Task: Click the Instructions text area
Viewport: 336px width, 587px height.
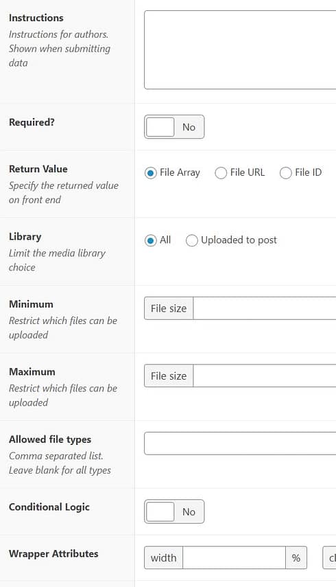Action: click(x=240, y=50)
